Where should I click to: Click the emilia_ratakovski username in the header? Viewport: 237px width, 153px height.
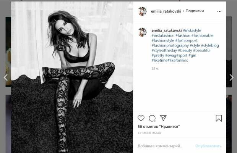click(166, 11)
